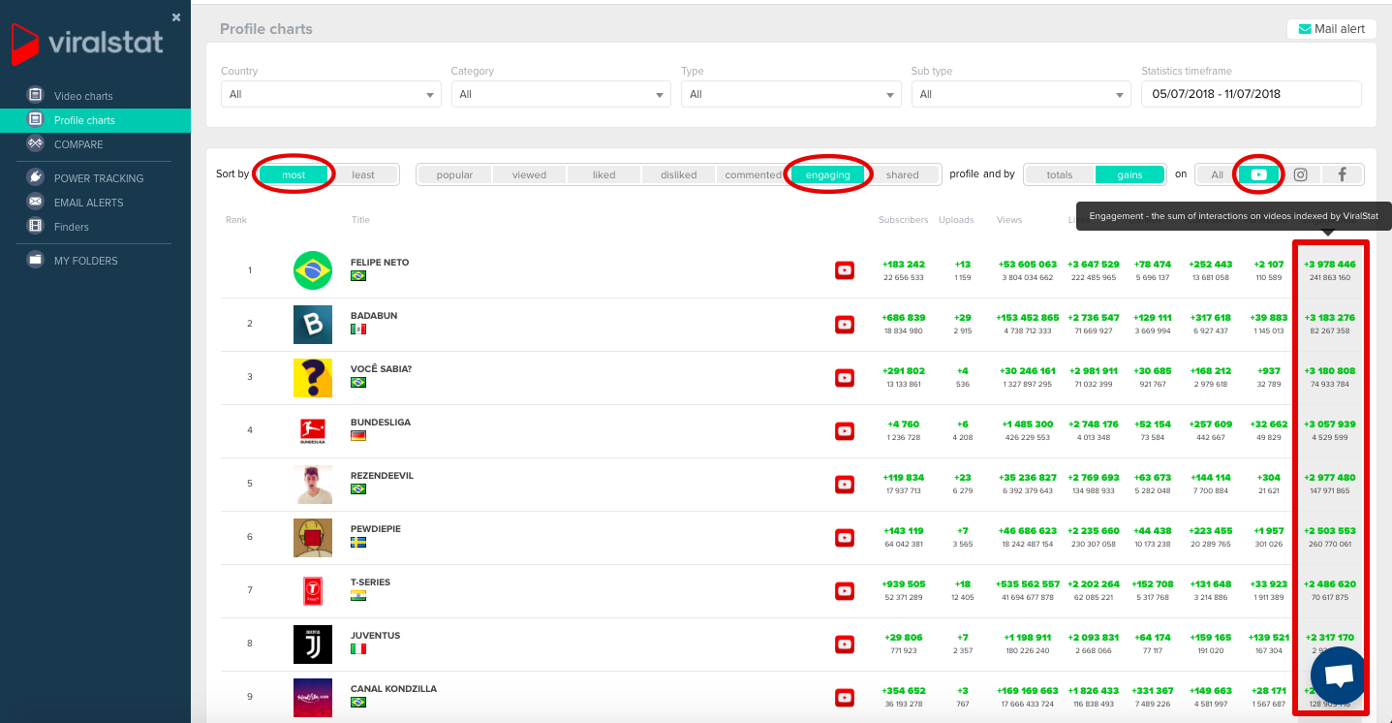Close the sidebar with the X icon
The image size is (1392, 723).
[x=176, y=17]
